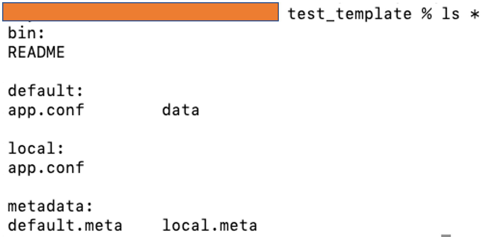
Task: Select the 'data' entry under default
Action: click(x=181, y=110)
